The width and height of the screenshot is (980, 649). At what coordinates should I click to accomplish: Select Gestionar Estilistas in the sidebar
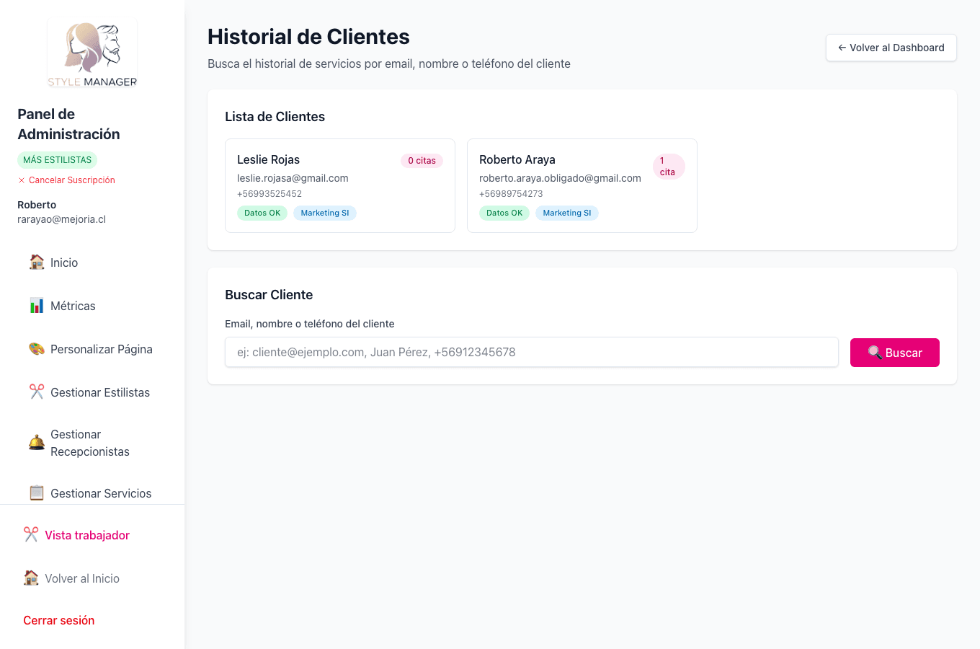[x=100, y=392]
